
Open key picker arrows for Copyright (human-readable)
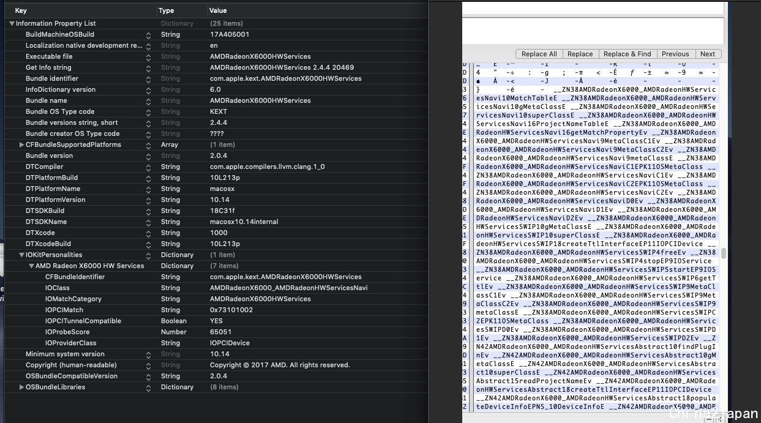point(148,365)
